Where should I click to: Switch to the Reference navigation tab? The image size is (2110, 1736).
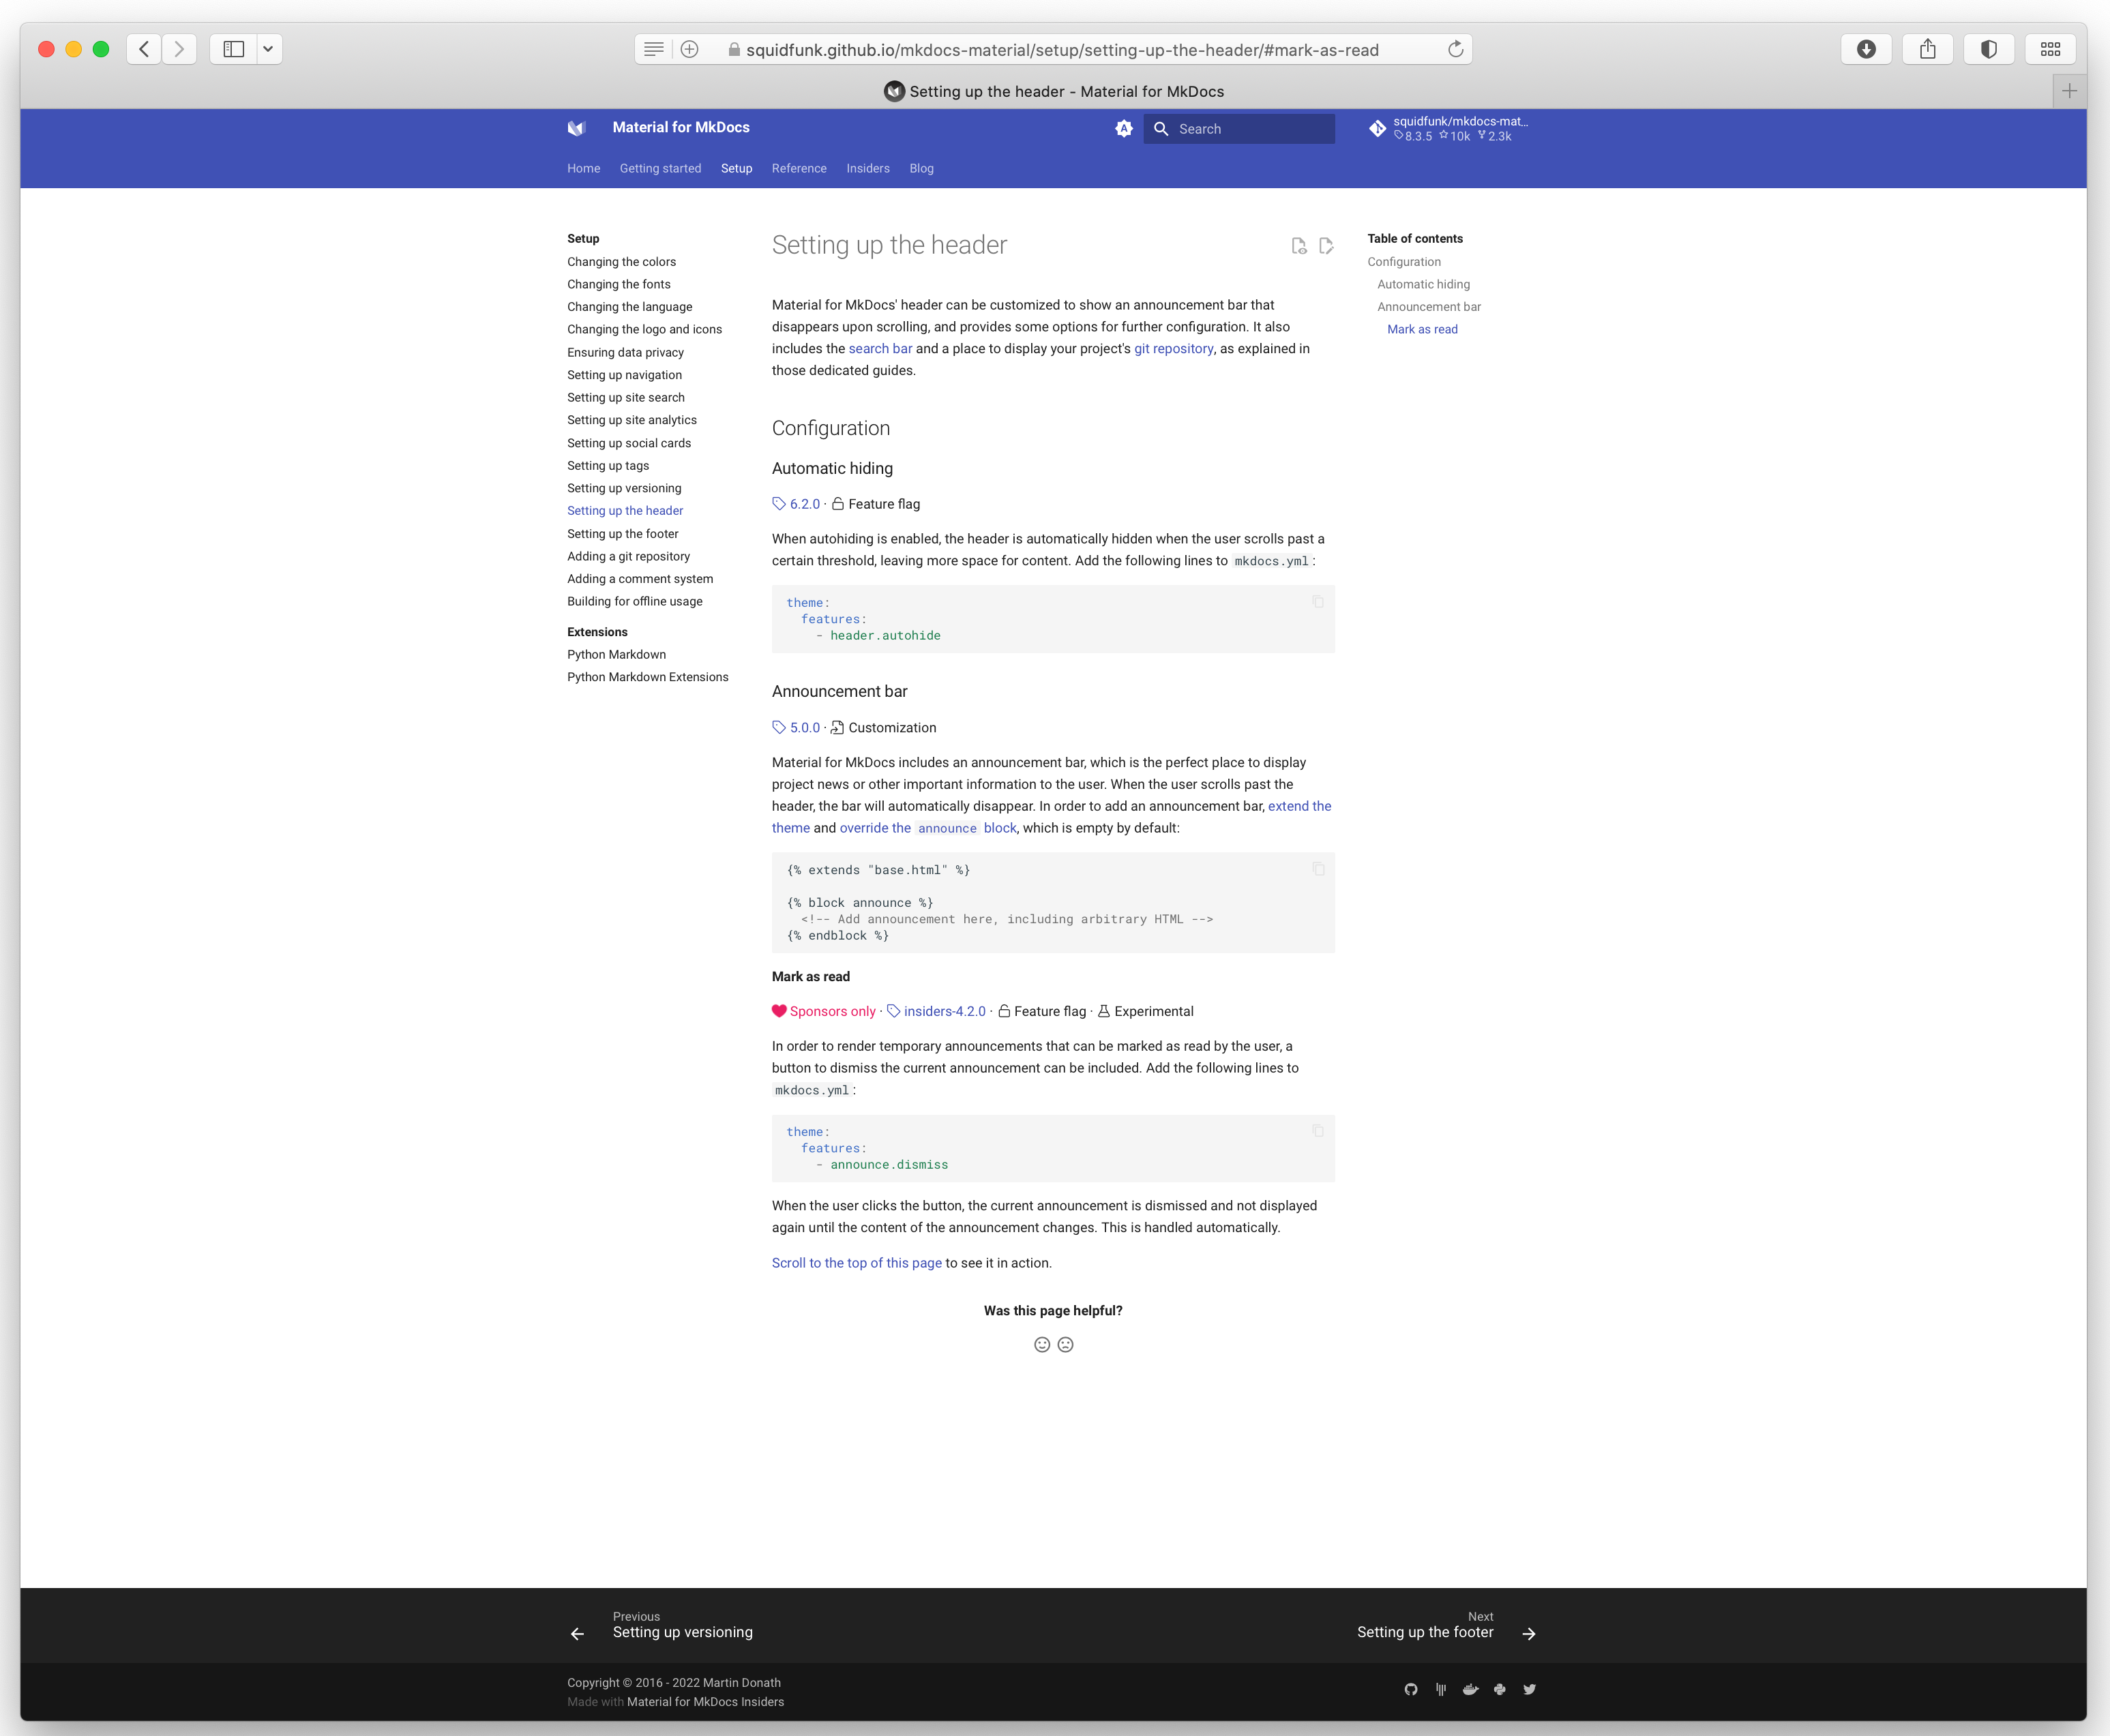799,168
